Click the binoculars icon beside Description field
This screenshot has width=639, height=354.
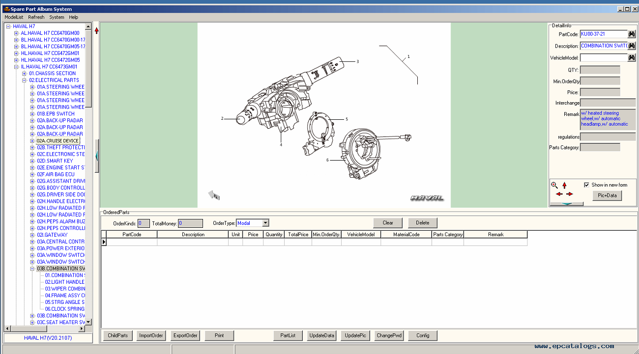[632, 46]
